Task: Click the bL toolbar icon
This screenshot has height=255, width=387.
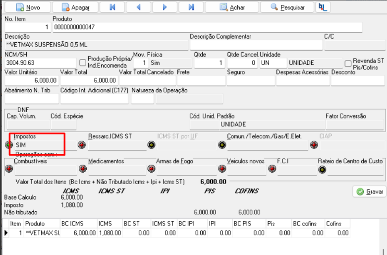Action: point(323,7)
